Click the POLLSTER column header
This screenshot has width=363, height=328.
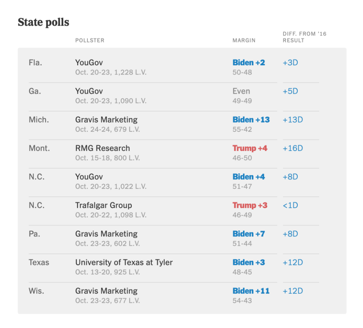click(x=90, y=40)
